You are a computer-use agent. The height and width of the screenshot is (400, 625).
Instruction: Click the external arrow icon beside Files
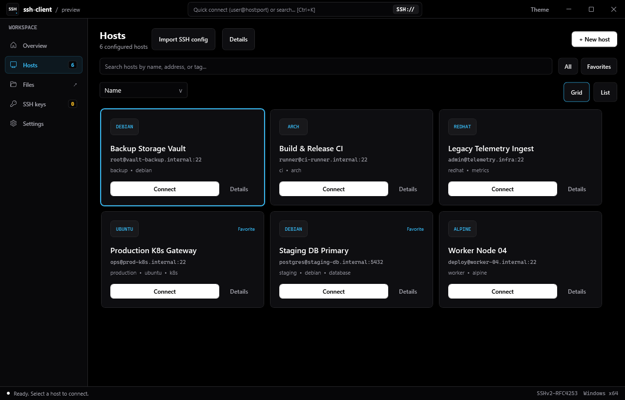pos(75,84)
